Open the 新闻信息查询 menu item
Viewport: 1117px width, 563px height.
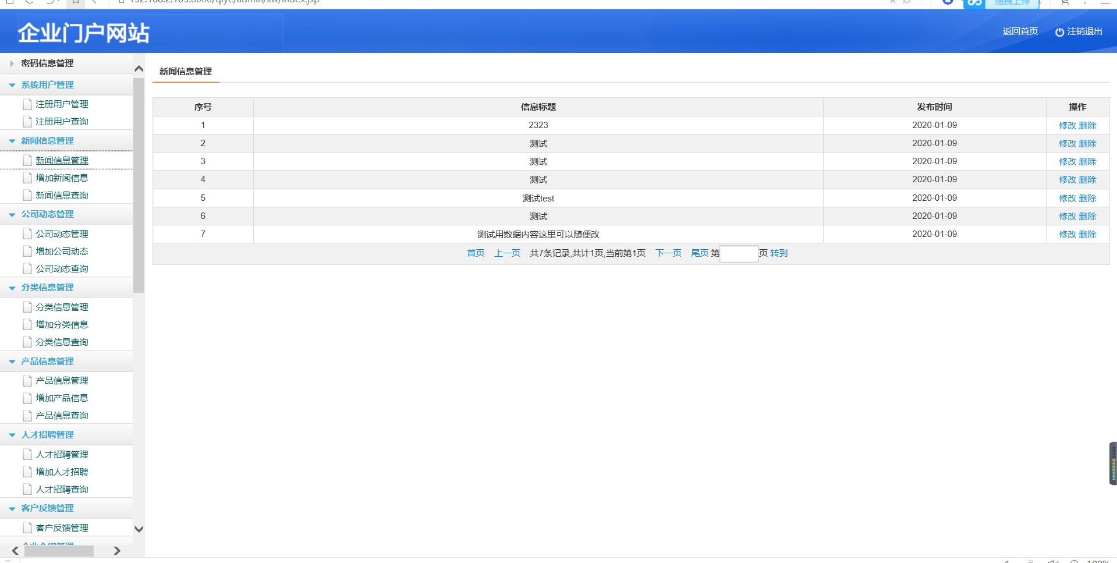pyautogui.click(x=62, y=196)
